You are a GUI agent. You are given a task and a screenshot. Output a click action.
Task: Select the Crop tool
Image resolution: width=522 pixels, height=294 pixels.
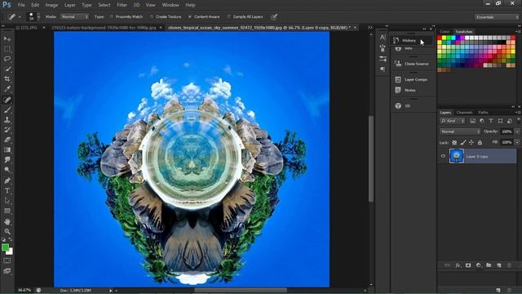7,79
